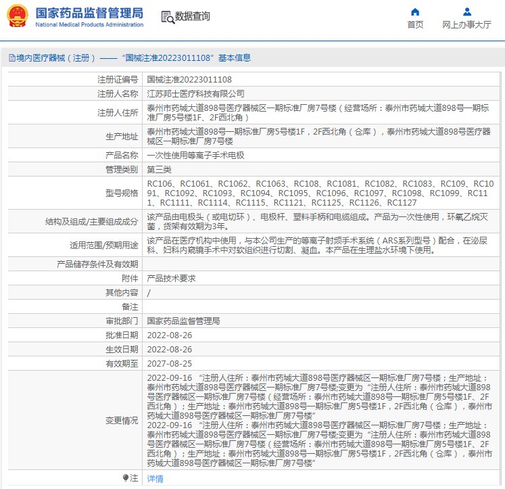The image size is (505, 489).
Task: Click the 生效日期 row label
Action: pyautogui.click(x=122, y=350)
